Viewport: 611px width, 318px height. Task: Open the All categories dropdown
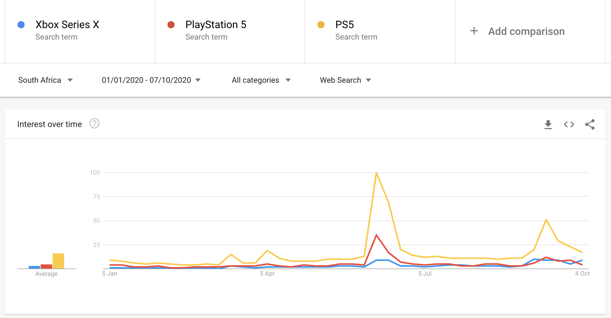[x=261, y=80]
